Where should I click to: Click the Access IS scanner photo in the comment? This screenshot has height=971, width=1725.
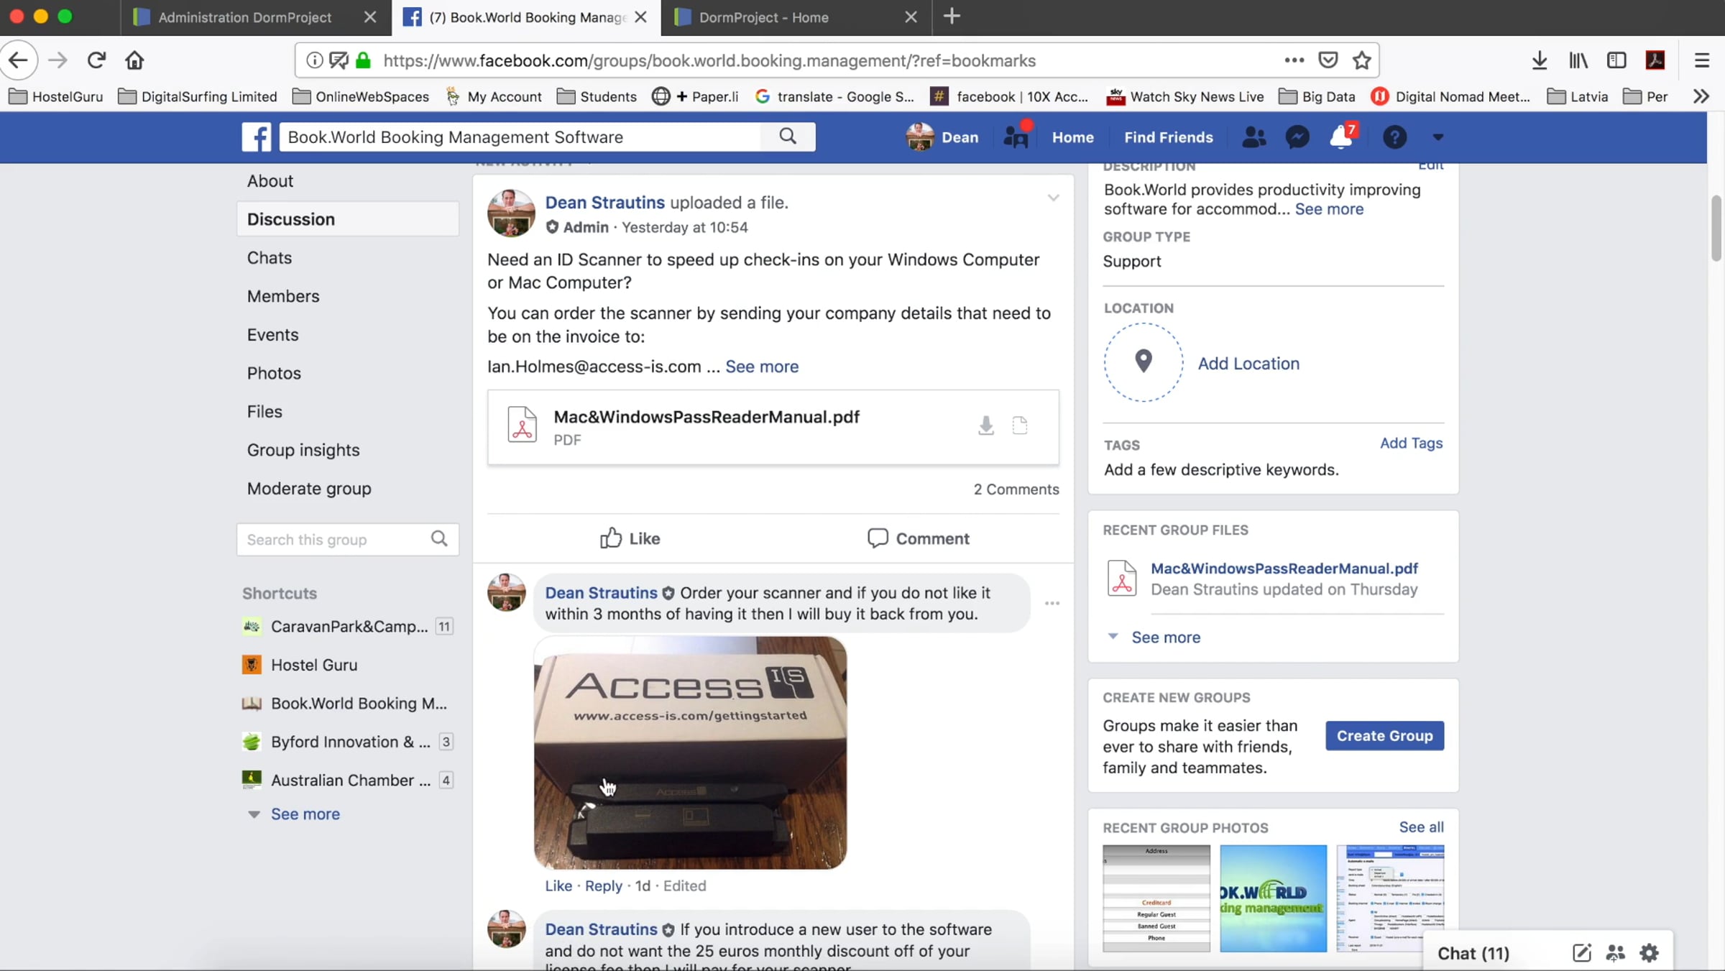pos(690,753)
